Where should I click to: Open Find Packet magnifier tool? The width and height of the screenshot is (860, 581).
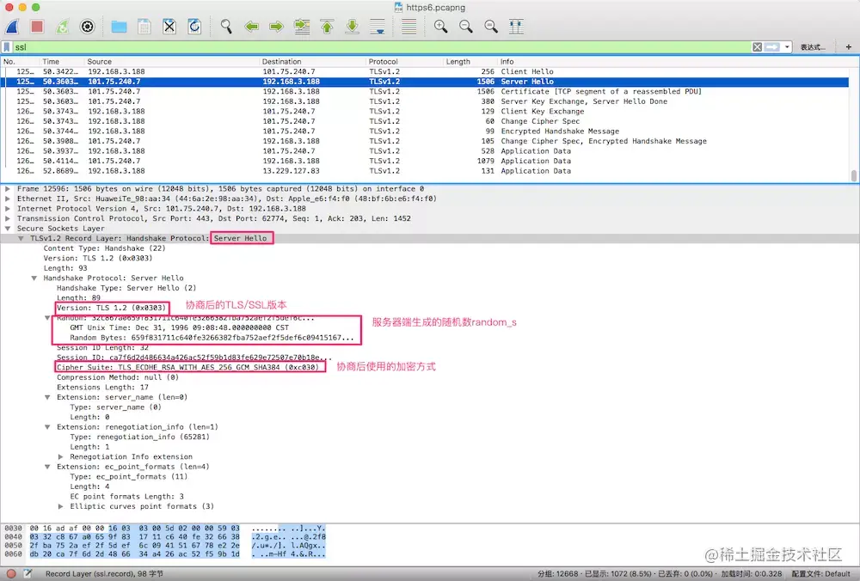coord(226,27)
